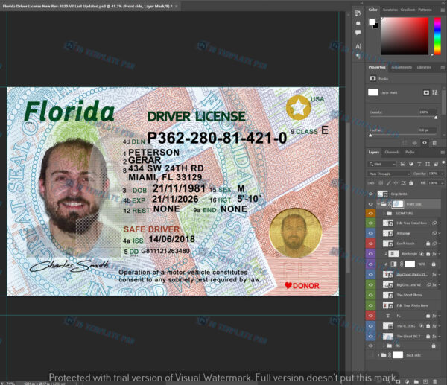Filter layers by shape layers icon

click(428, 164)
